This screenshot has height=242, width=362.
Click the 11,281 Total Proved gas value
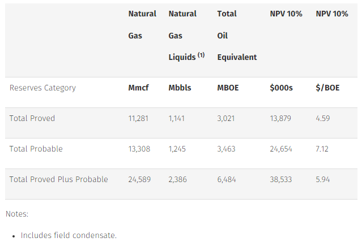tap(138, 118)
